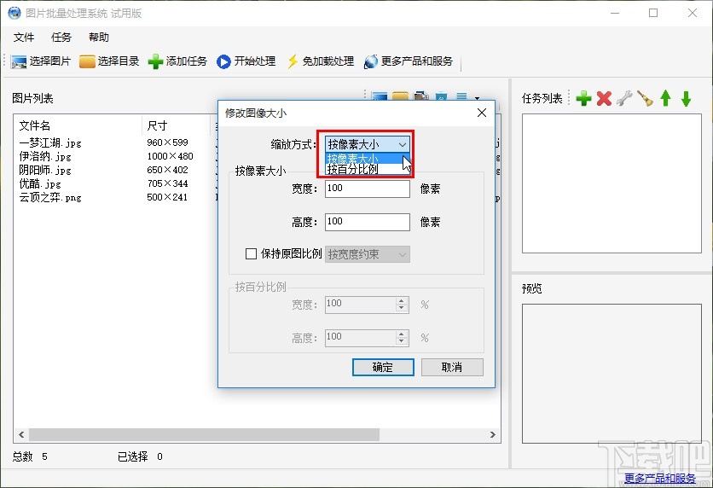Confirm with the 确定 button
713x488 pixels.
(x=383, y=367)
